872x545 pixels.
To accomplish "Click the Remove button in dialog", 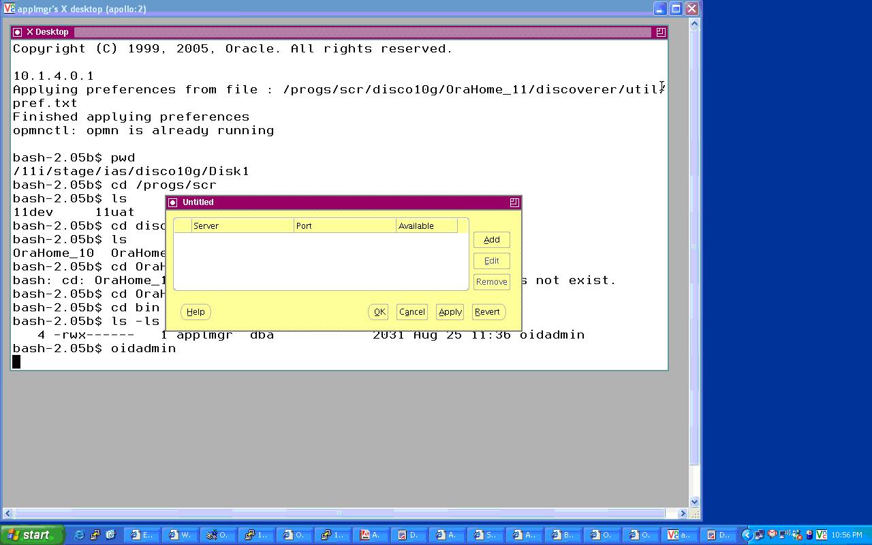I will pos(492,282).
